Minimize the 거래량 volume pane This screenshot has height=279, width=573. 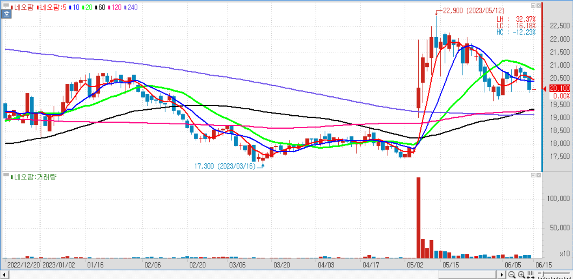coord(533,175)
